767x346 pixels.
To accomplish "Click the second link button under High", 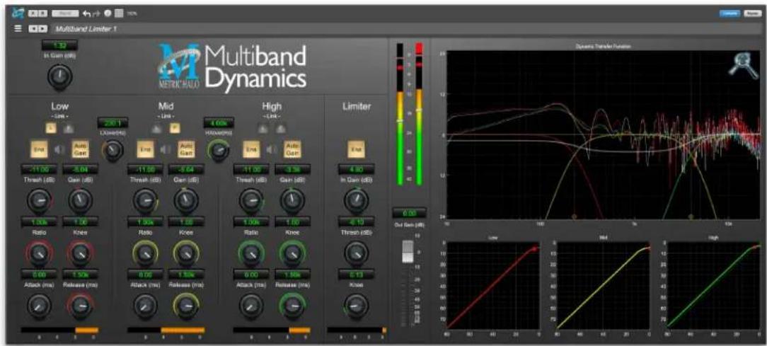I will (280, 128).
